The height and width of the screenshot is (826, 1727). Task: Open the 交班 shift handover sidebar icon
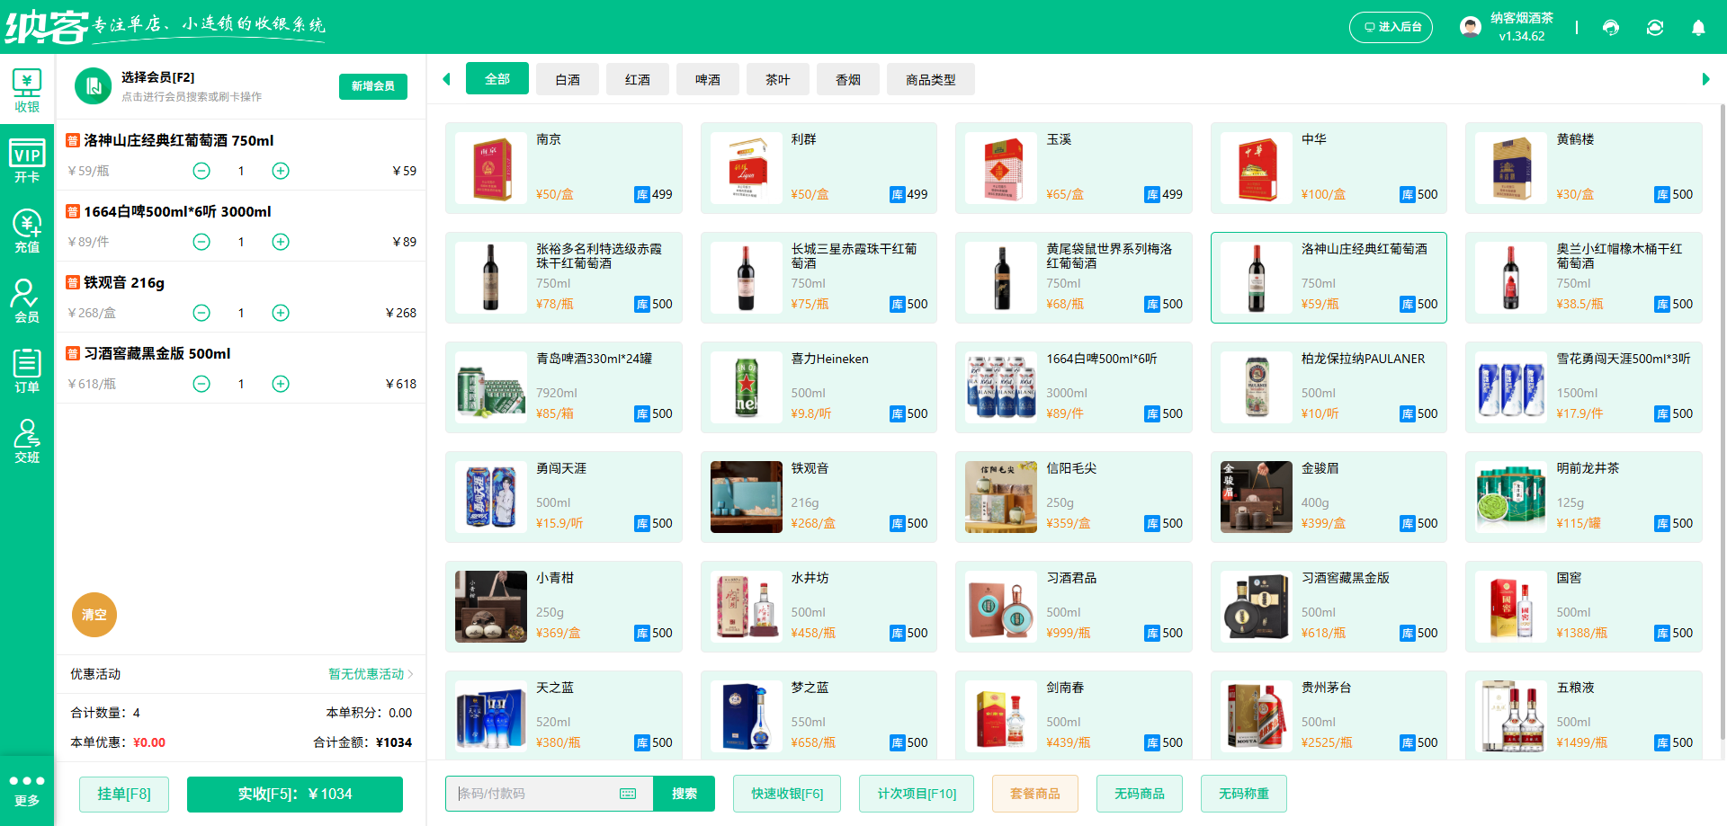pos(27,440)
